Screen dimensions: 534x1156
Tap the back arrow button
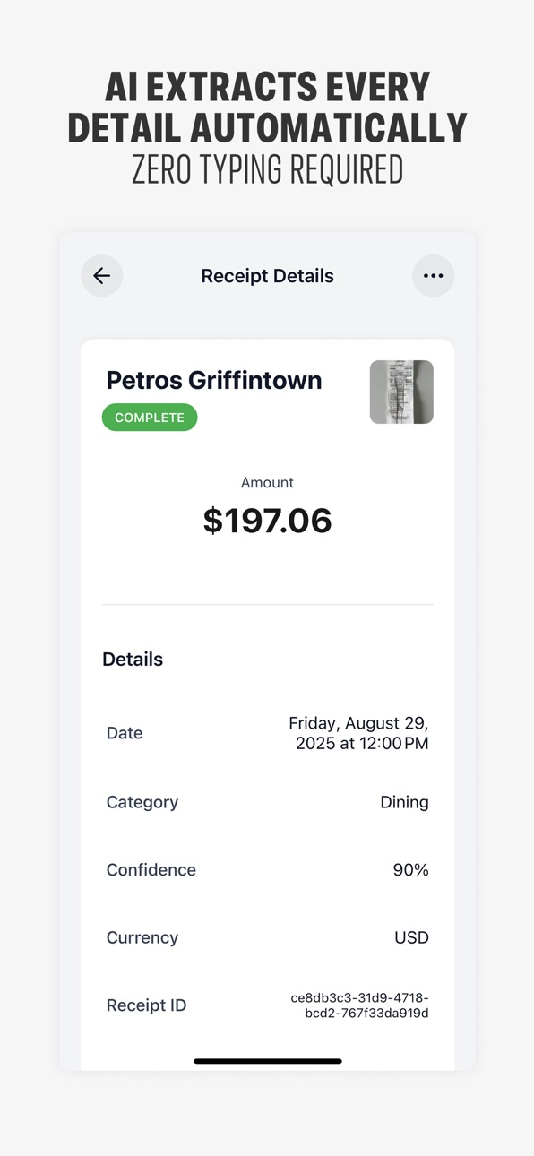(102, 276)
